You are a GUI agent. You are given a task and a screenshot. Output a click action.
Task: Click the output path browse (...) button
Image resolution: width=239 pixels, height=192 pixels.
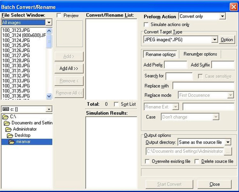click(x=228, y=151)
